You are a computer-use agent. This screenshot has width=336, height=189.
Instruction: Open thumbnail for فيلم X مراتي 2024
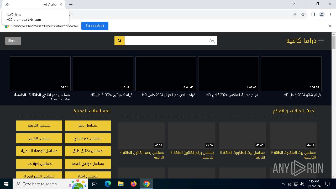[103, 74]
